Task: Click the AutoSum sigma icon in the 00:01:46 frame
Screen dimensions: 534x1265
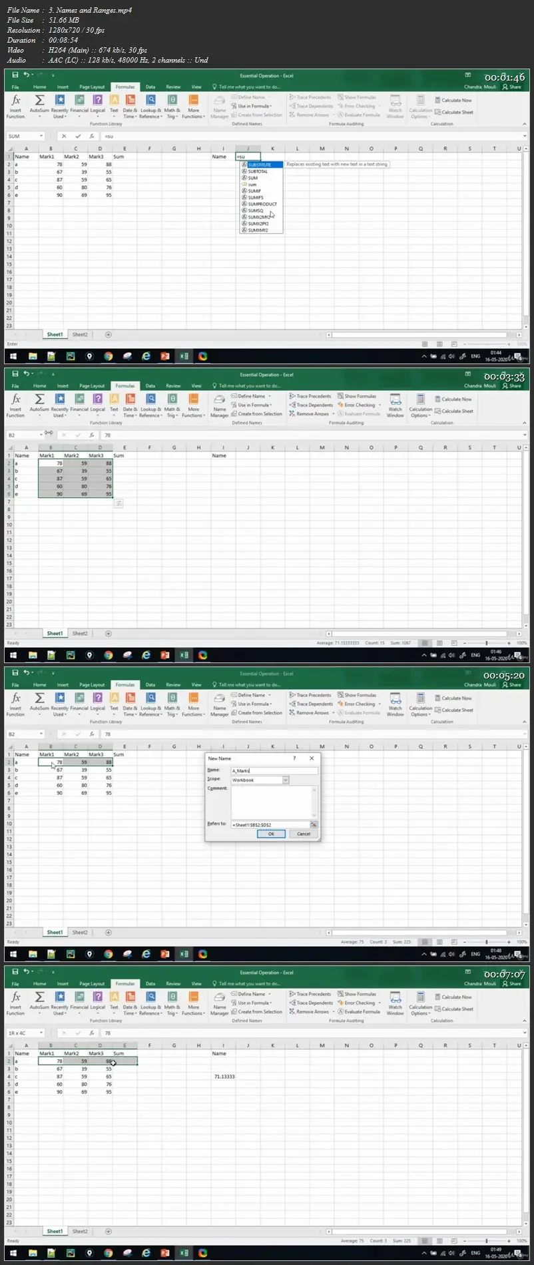Action: [39, 100]
